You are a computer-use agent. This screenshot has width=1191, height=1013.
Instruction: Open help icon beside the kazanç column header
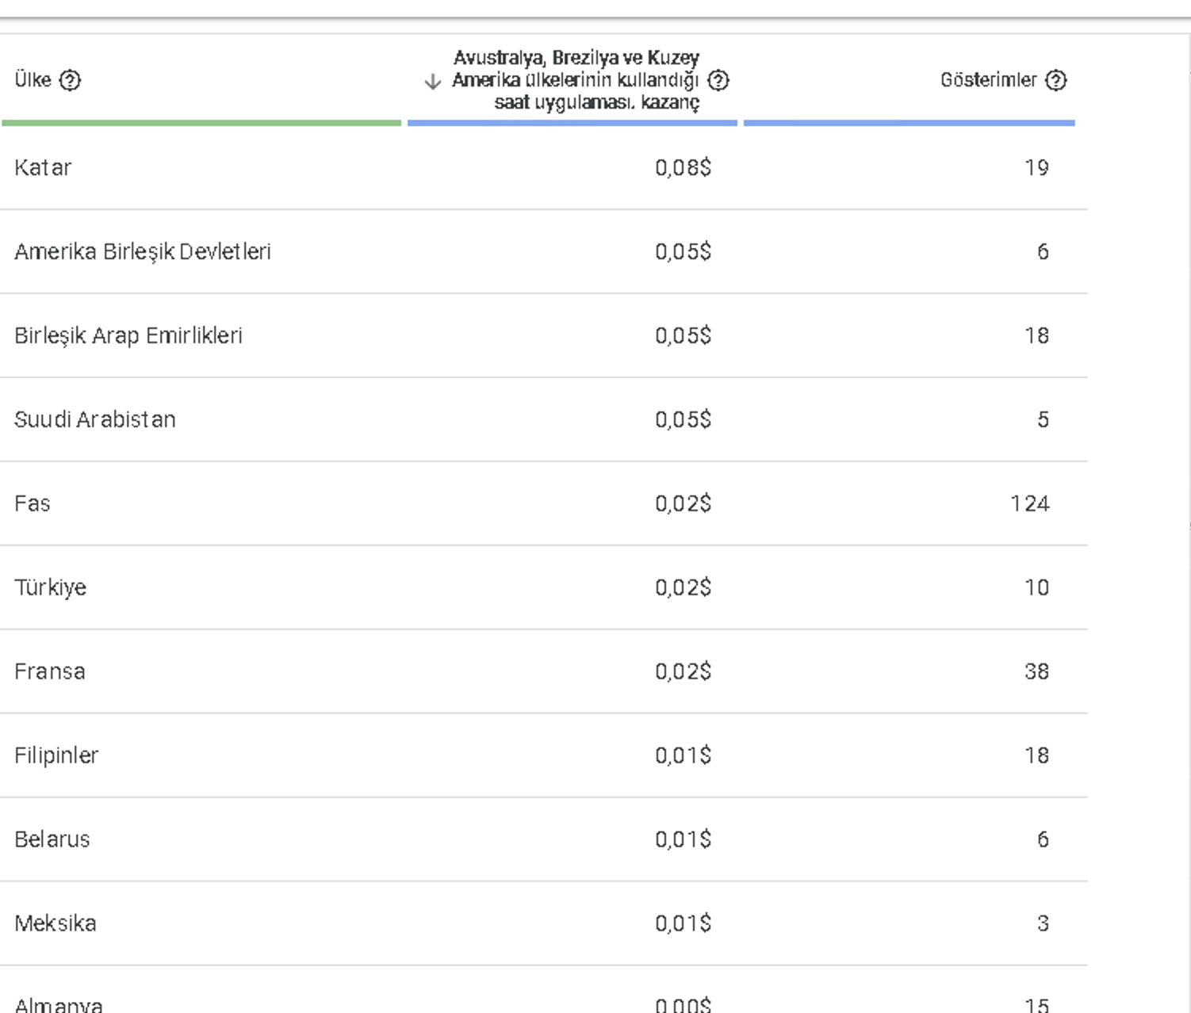(x=718, y=80)
